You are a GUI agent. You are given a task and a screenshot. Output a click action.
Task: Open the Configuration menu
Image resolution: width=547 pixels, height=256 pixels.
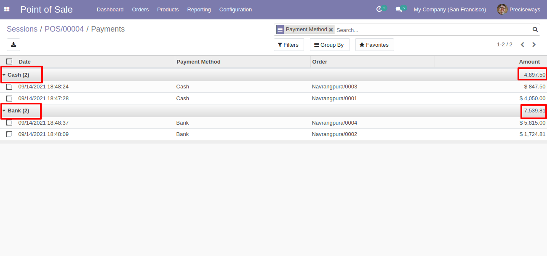(x=235, y=9)
